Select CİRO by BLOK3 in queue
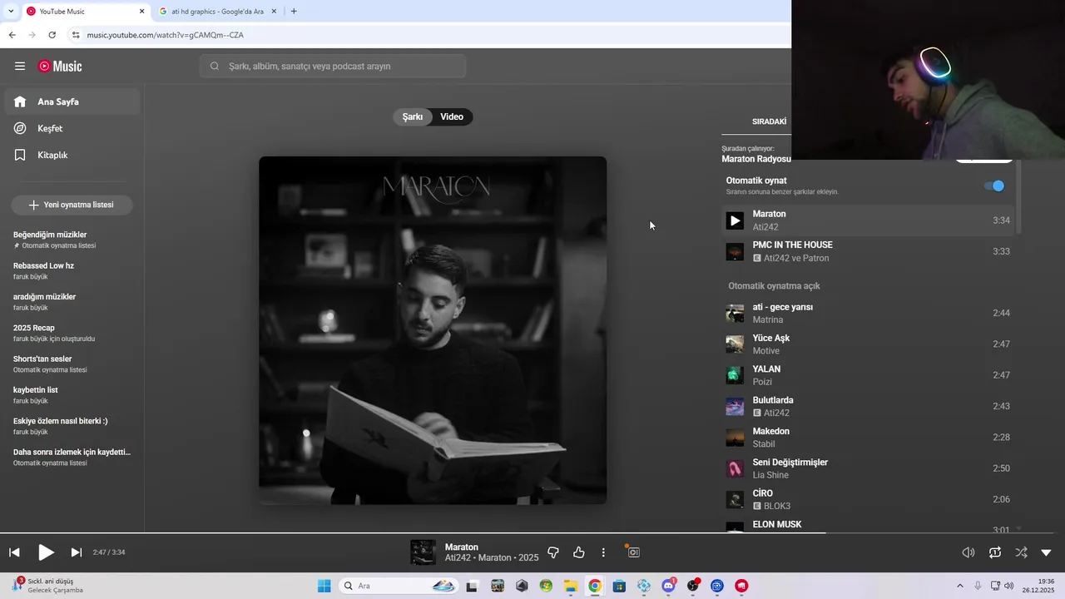Screen dimensions: 1065x599 868,499
